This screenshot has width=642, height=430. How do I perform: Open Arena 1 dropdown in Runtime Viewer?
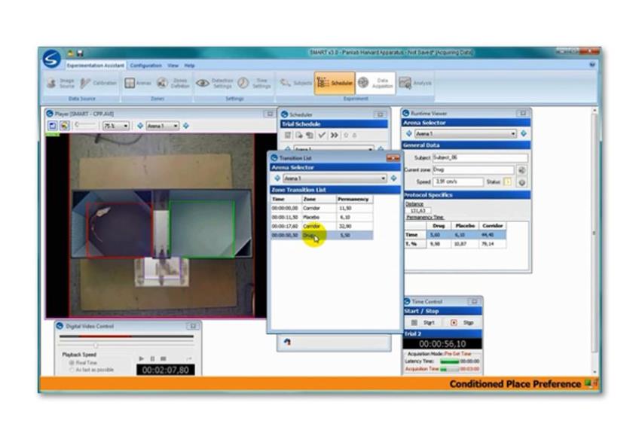[x=513, y=133]
